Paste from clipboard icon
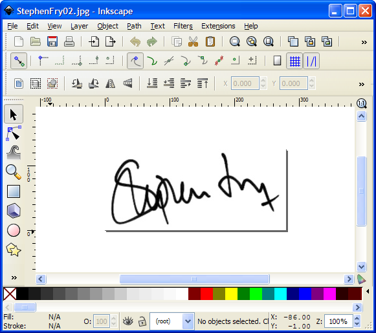 coord(210,41)
